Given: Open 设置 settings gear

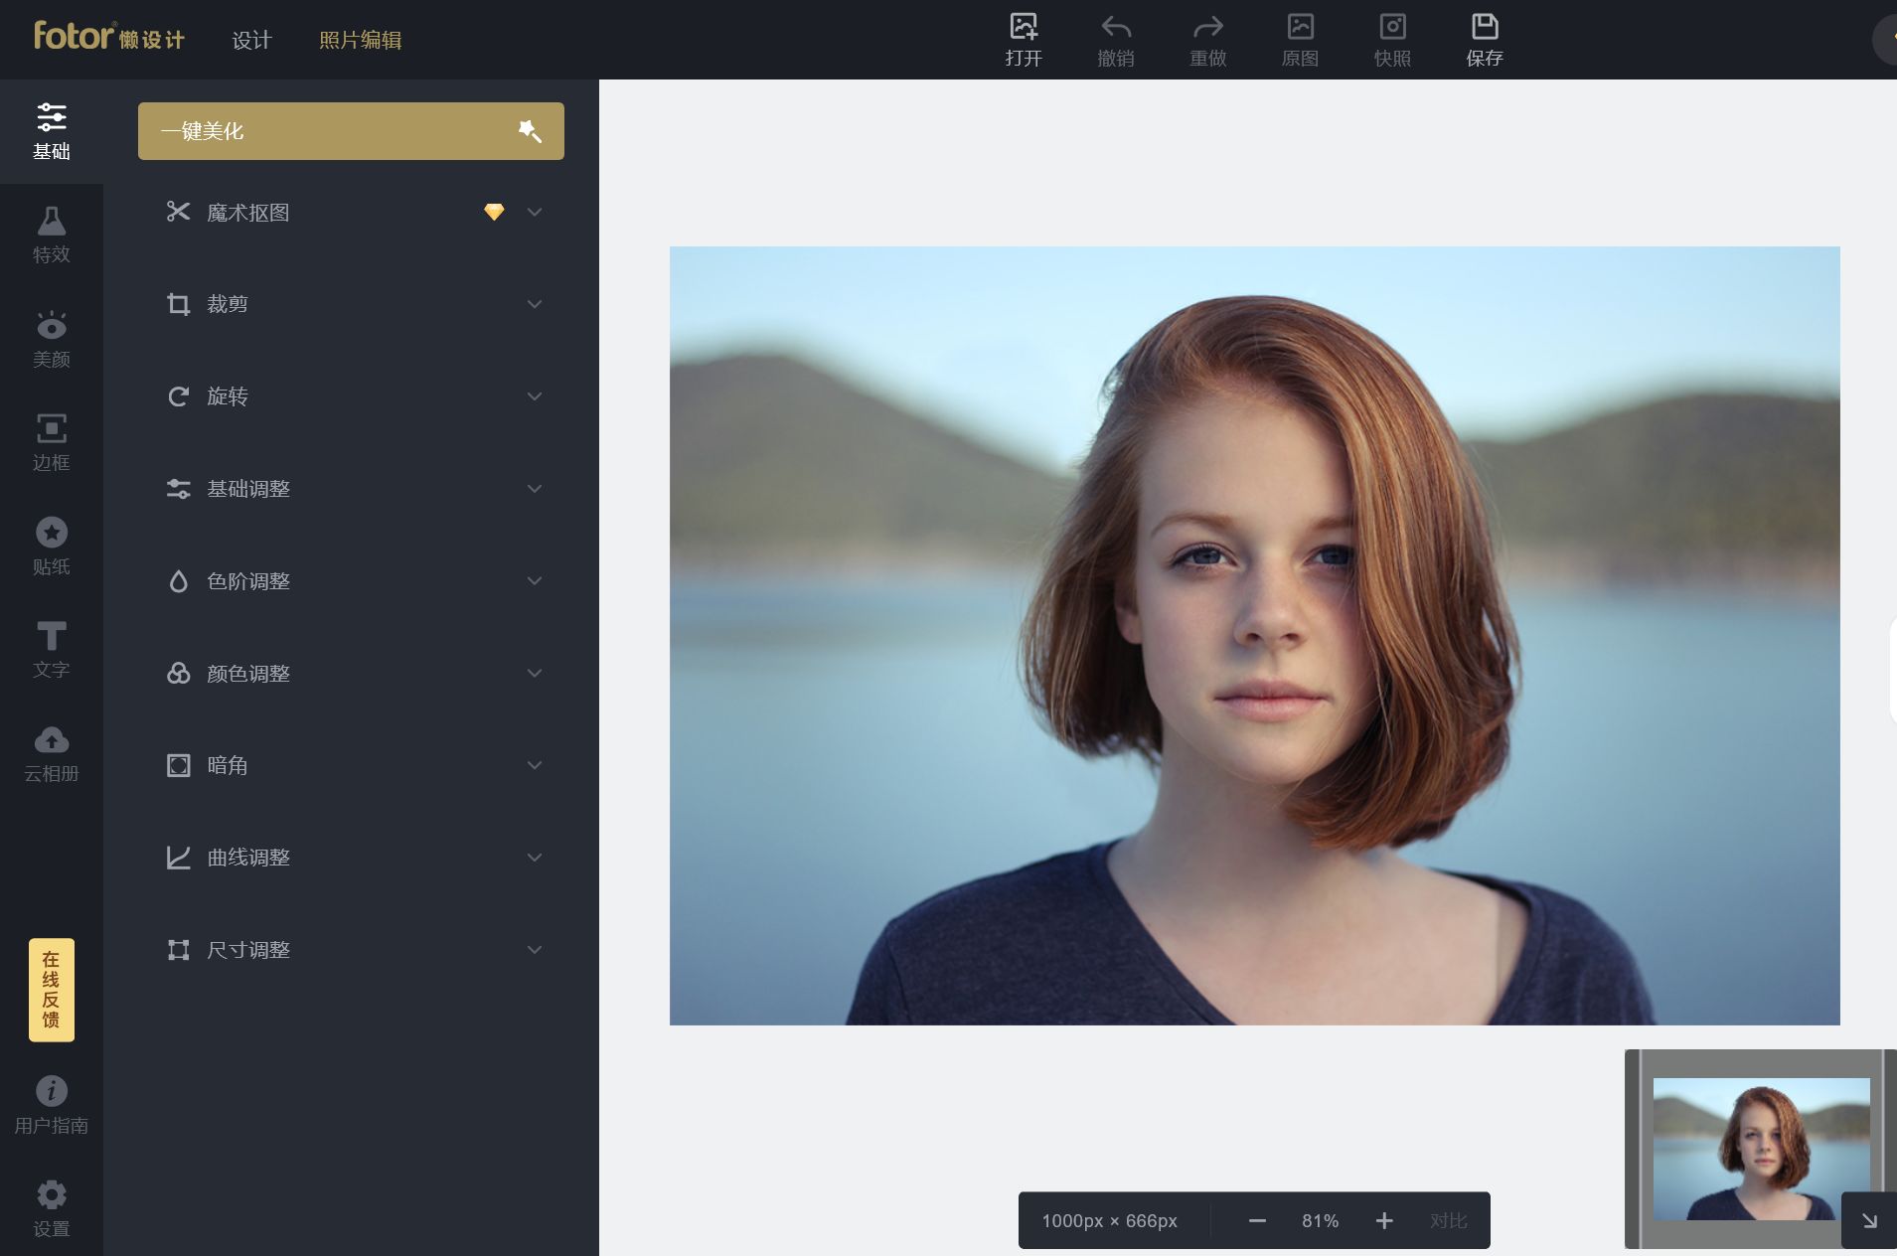Looking at the screenshot, I should tap(52, 1208).
